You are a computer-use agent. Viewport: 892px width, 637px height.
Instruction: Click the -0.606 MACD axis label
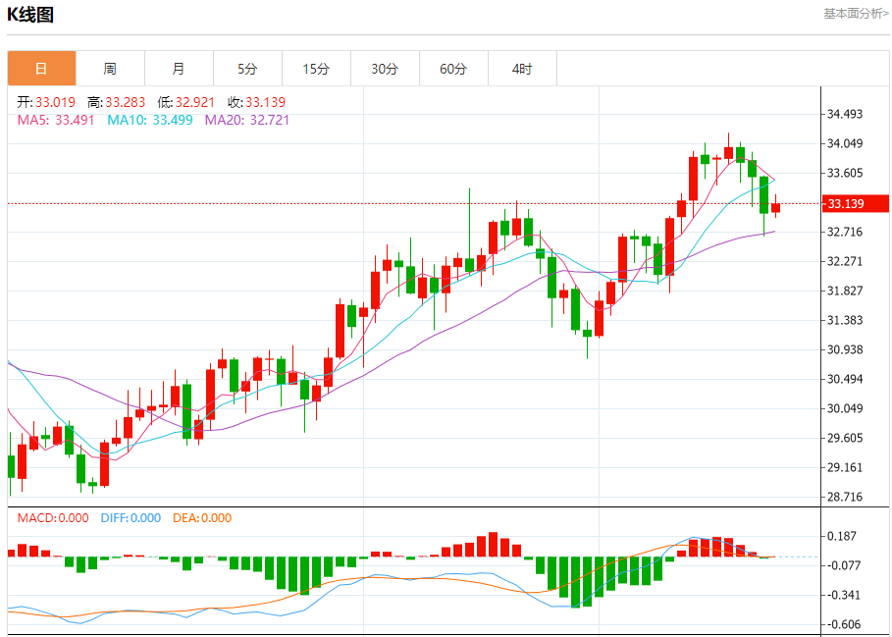(x=845, y=624)
